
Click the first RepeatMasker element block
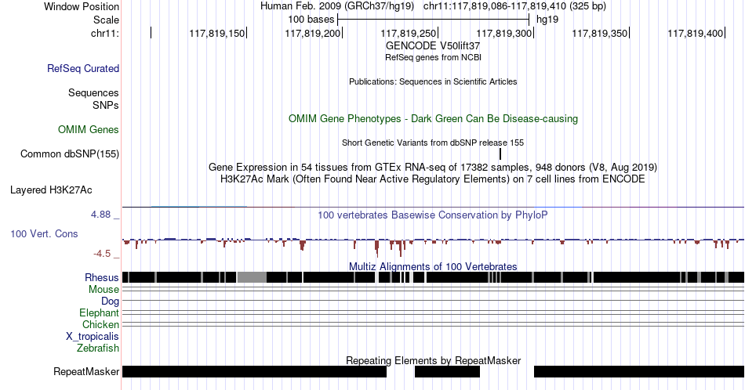(x=254, y=371)
